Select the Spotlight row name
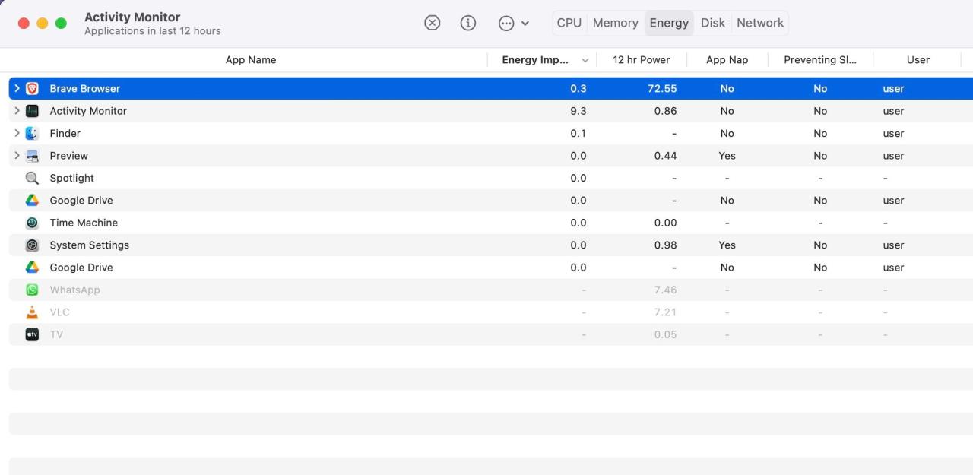Image resolution: width=973 pixels, height=475 pixels. click(72, 178)
